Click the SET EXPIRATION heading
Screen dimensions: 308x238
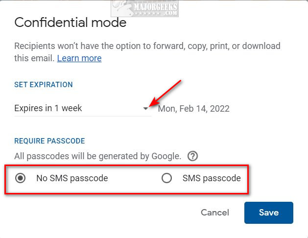(x=44, y=85)
